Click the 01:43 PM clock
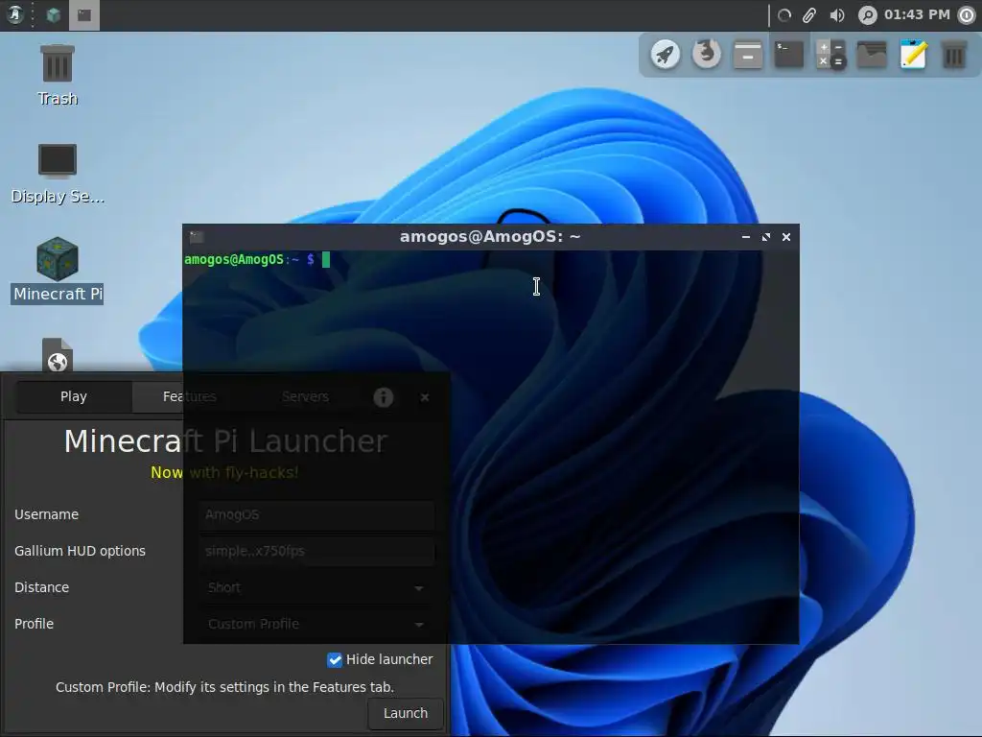 pyautogui.click(x=917, y=14)
